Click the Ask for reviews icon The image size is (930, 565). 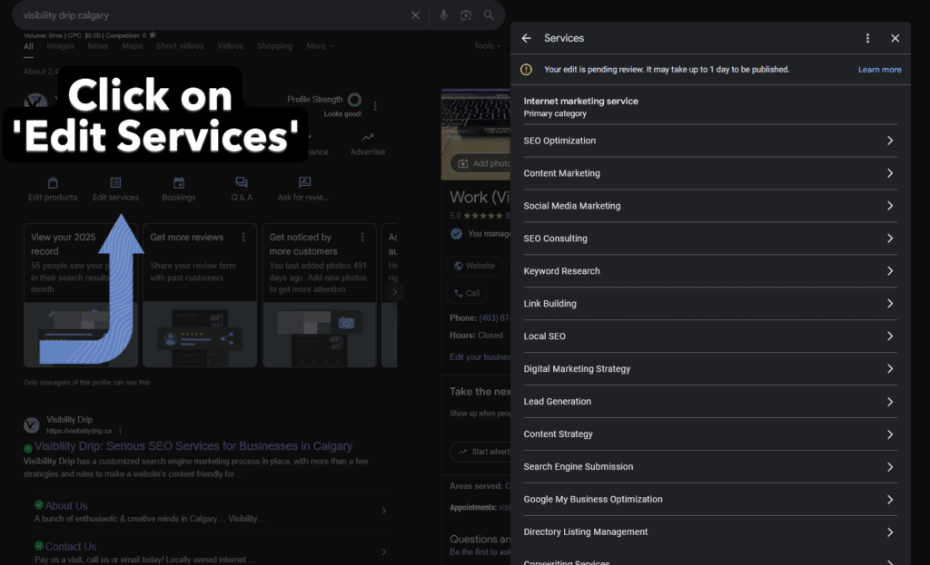tap(304, 182)
